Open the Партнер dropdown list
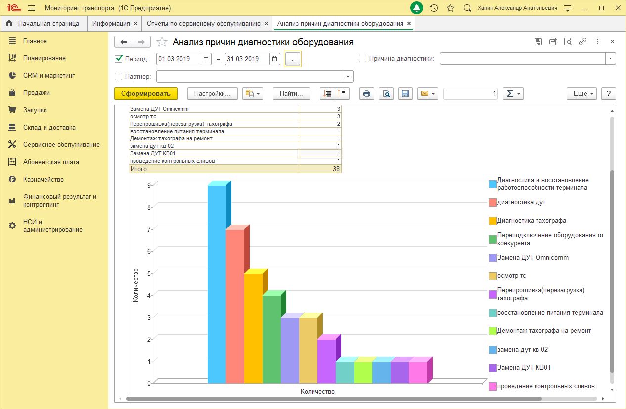 [348, 77]
